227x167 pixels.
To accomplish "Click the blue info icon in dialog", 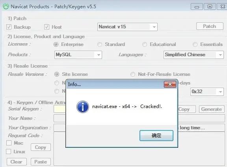I will tap(83, 107).
